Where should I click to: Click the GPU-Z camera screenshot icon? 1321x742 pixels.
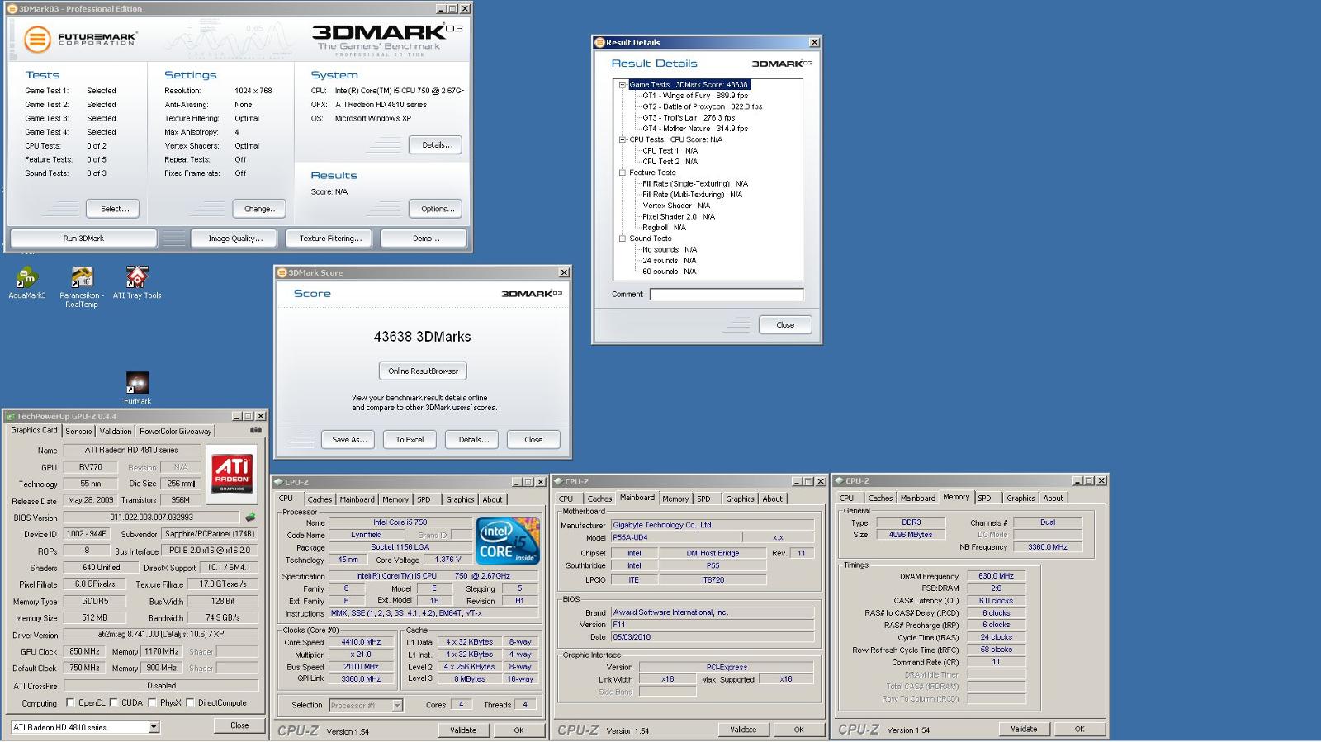click(256, 430)
